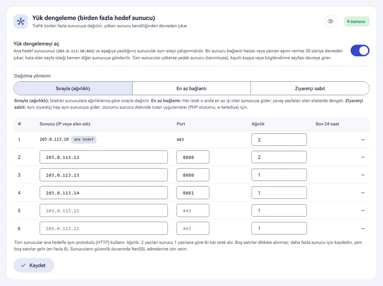
Task: Turn off the Yük dengelemeyi aç switch
Action: (x=360, y=50)
